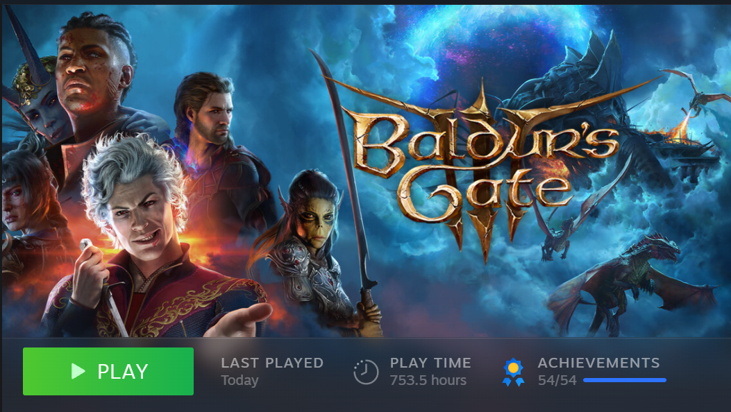Viewport: 731px width, 412px height.
Task: Click the blue achievements progress bar
Action: coord(625,380)
